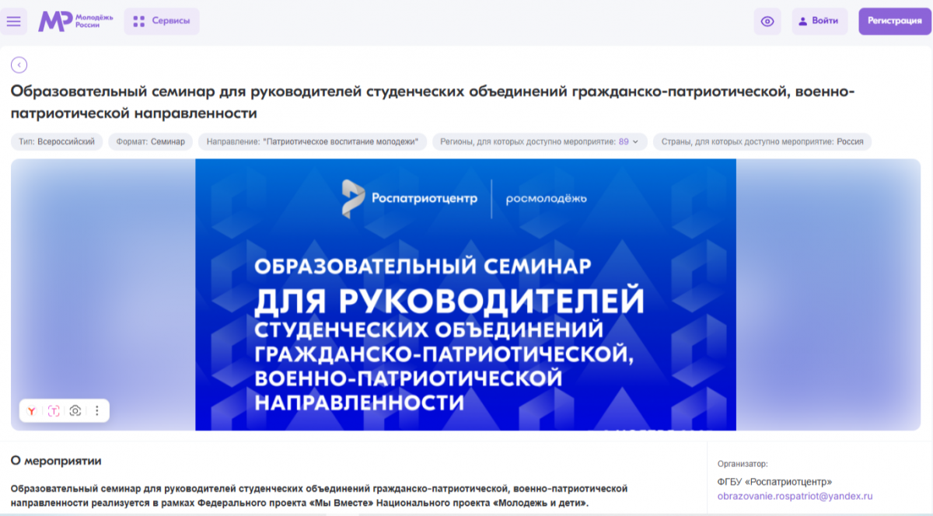Click the Формат: Семинар tag
The height and width of the screenshot is (516, 933).
(151, 142)
